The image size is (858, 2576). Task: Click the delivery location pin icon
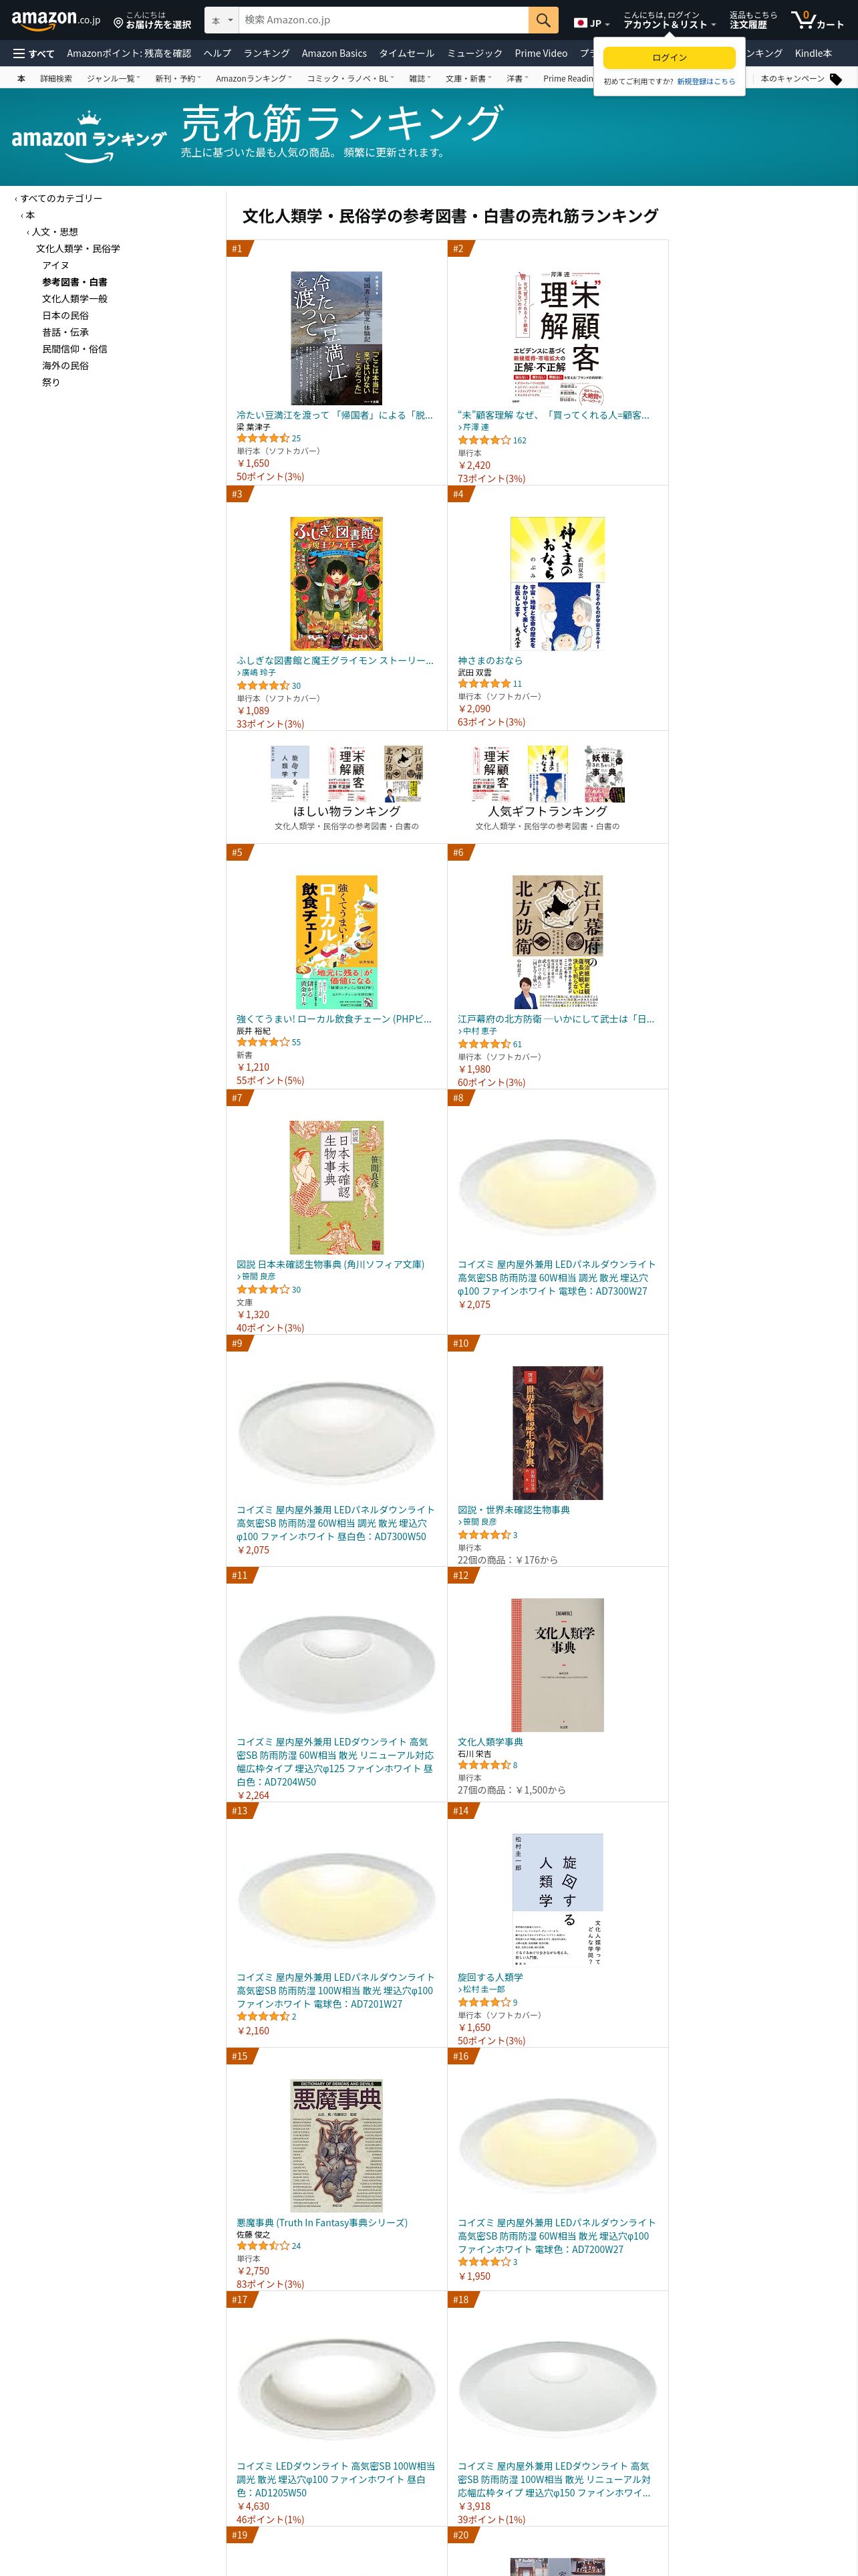click(x=118, y=22)
